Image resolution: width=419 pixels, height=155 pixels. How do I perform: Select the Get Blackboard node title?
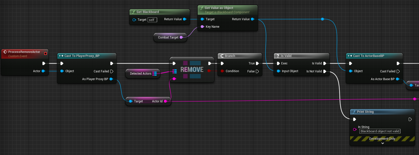(x=148, y=12)
